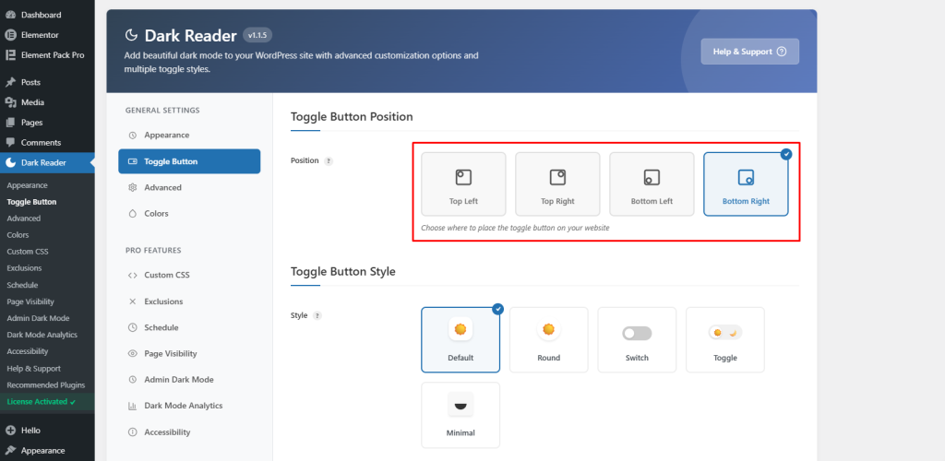This screenshot has height=461, width=945.
Task: Open Page Visibility pro feature tab
Action: [x=189, y=354]
